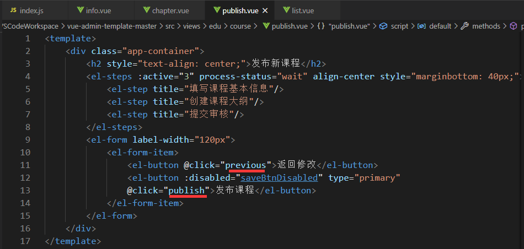The image size is (524, 249).
Task: Click the 发布新课程 heading text
Action: 276,64
